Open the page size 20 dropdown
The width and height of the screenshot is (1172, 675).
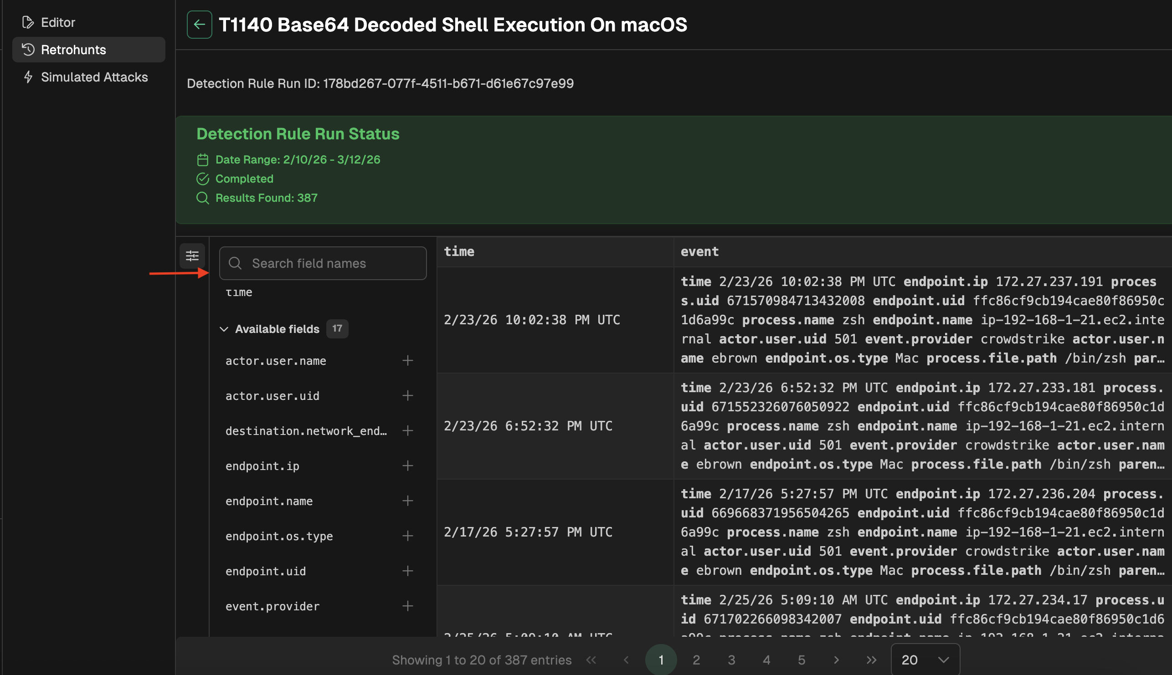click(x=925, y=660)
